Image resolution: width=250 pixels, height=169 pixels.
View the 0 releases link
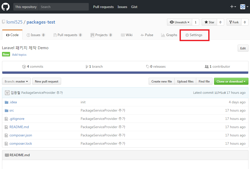click(x=156, y=67)
